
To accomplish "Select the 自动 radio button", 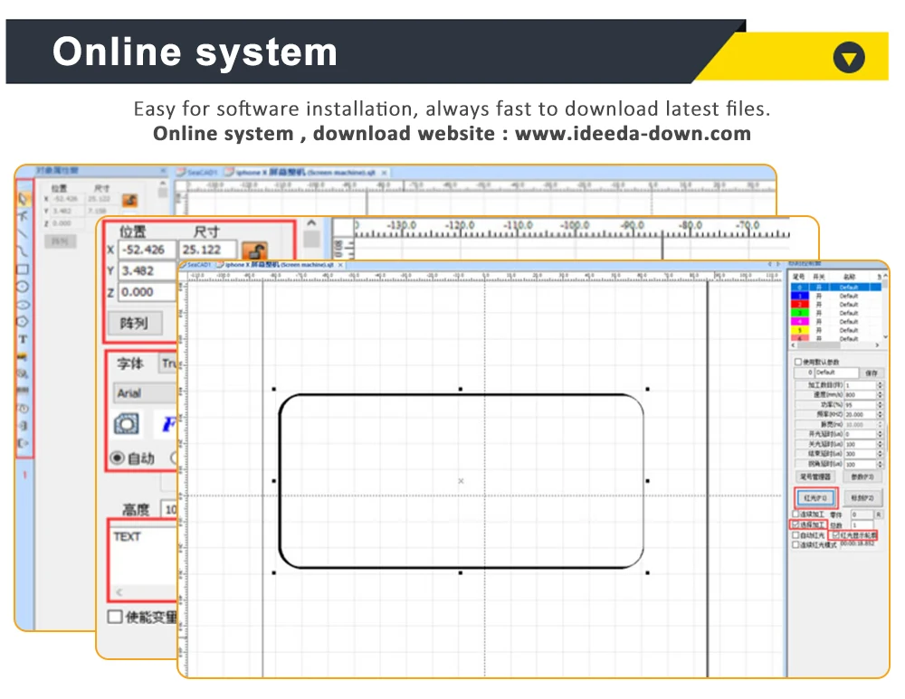I will 118,458.
